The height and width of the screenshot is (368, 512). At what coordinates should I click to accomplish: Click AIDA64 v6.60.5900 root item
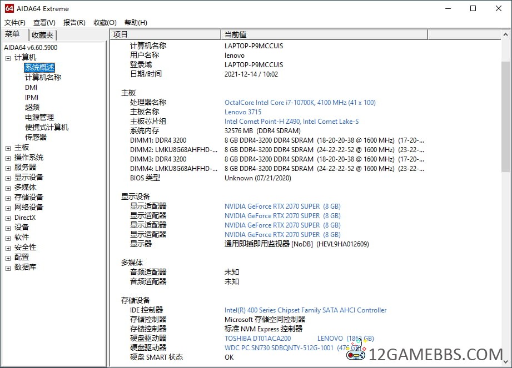point(31,48)
